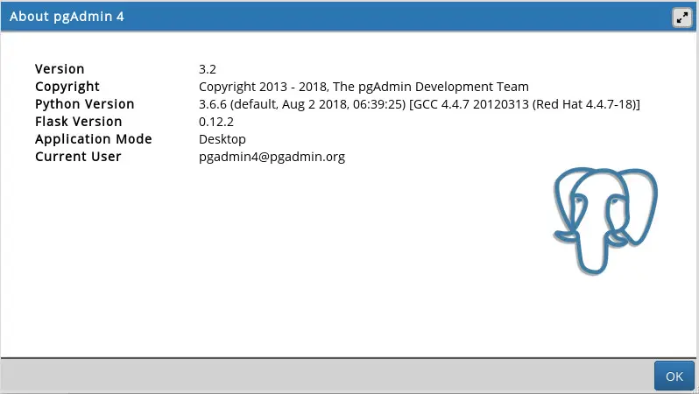Click the Python Version label
Screen dimensions: 699x394
click(x=85, y=104)
